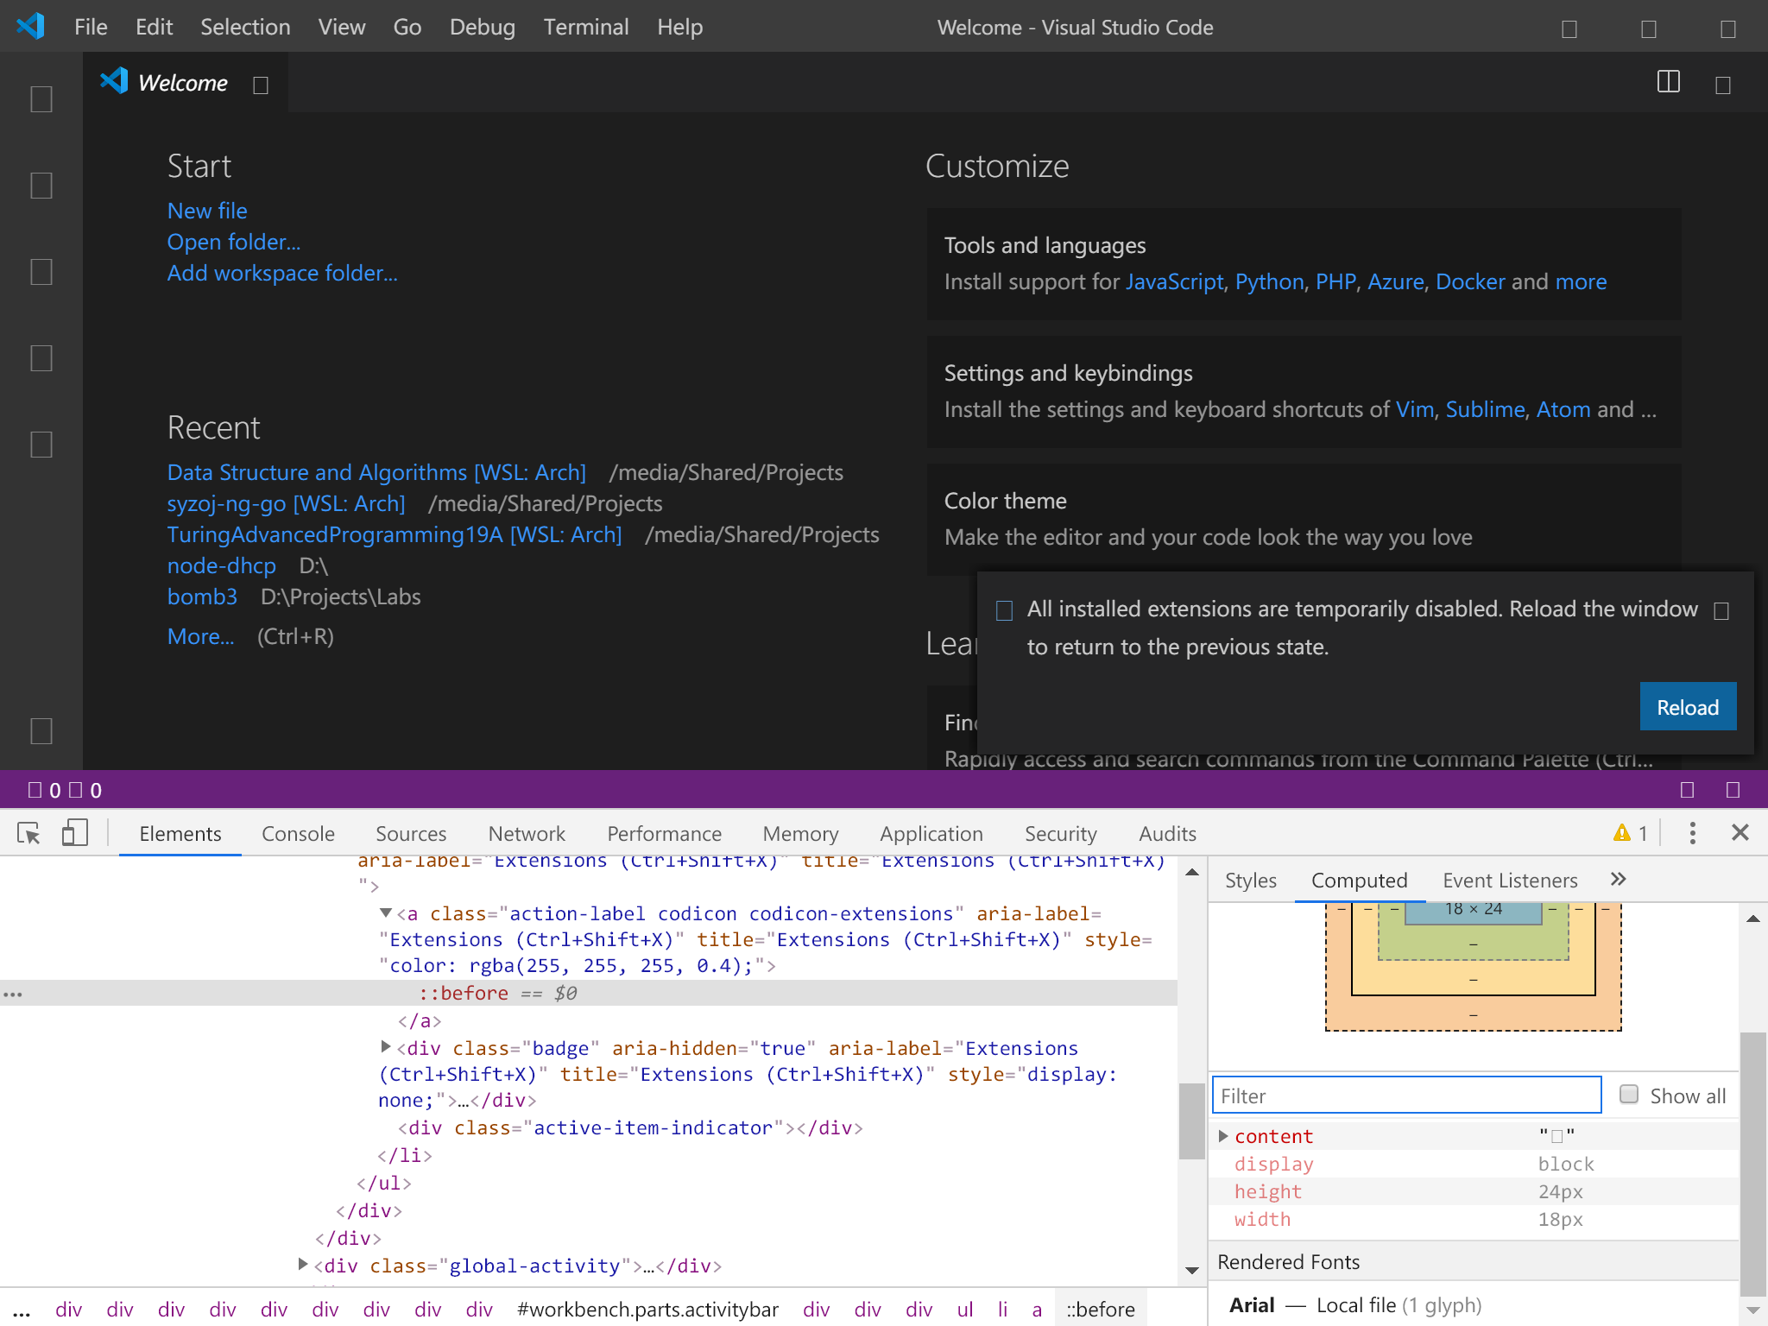Close the Welcome editor tab
Screen dimensions: 1768x1326
pyautogui.click(x=261, y=85)
